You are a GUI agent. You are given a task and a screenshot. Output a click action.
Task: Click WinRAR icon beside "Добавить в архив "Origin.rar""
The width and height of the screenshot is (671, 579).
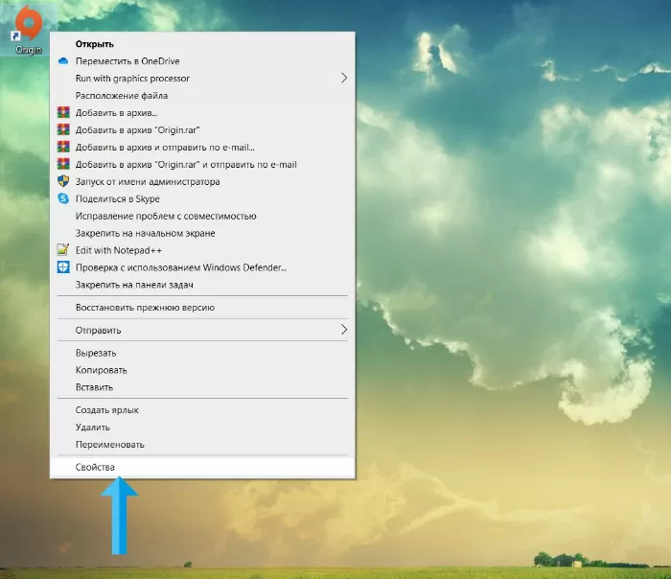tap(63, 130)
